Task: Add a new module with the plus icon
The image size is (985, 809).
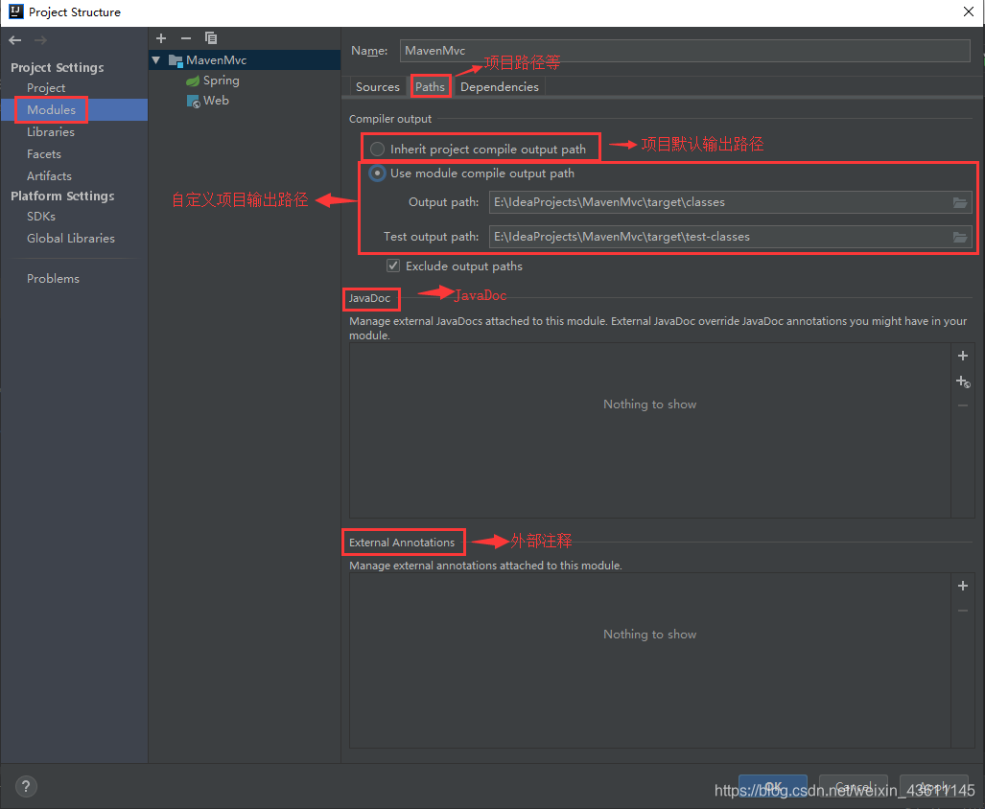Action: click(161, 38)
